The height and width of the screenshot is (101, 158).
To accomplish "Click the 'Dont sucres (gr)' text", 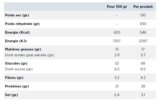I will (19, 69).
